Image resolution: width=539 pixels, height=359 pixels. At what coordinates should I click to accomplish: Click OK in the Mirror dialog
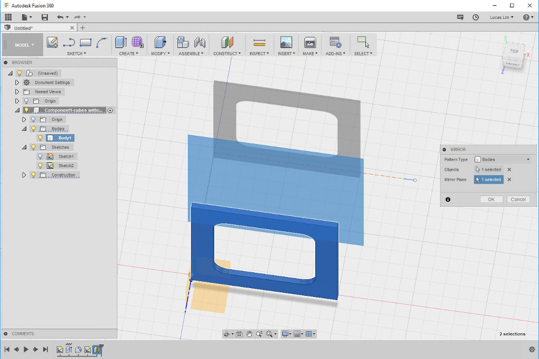click(491, 199)
